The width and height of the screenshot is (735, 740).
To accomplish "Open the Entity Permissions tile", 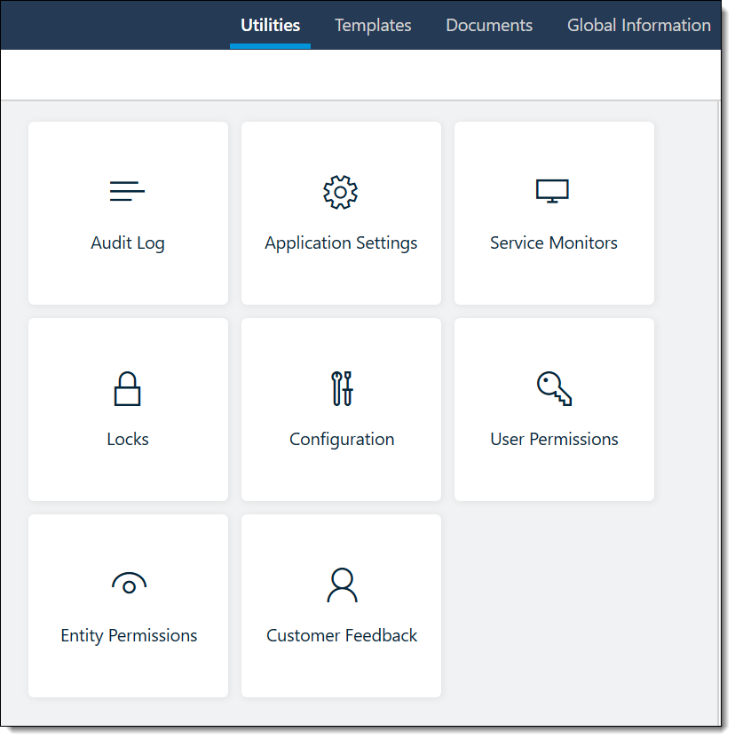I will [128, 606].
